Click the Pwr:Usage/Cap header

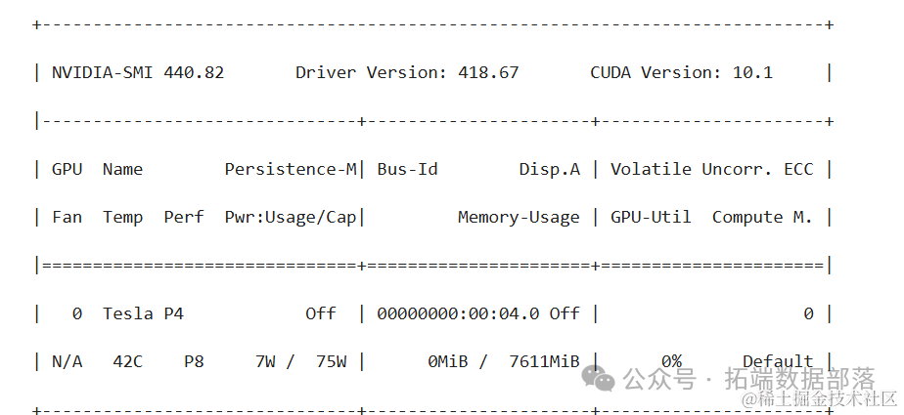(291, 218)
